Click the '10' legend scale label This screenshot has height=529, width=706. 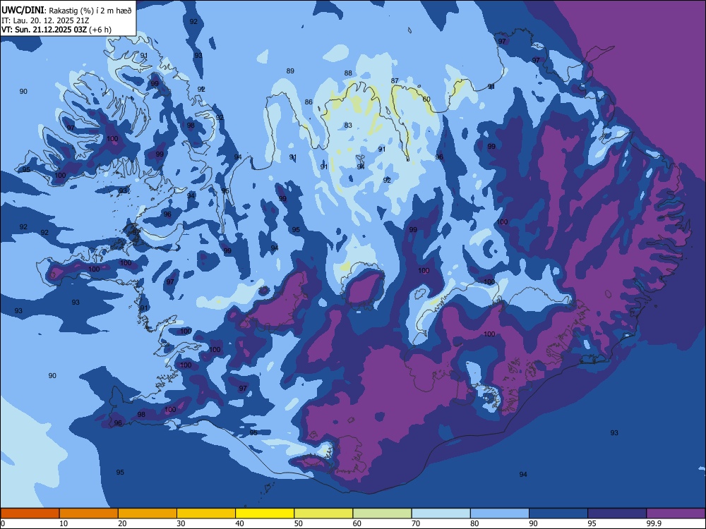[64, 523]
